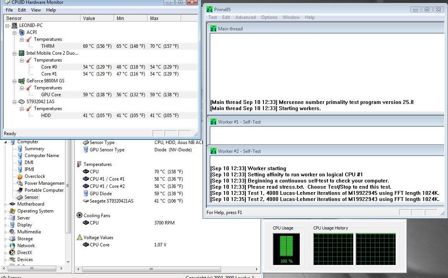The width and height of the screenshot is (448, 278).
Task: Collapse the LEONID-PC tree node
Action: click(x=7, y=26)
